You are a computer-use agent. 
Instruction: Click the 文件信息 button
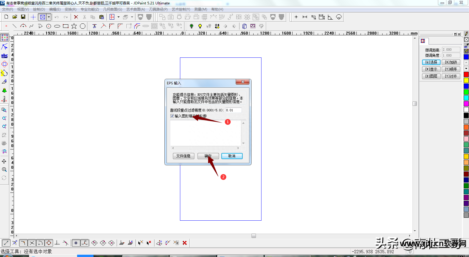coord(183,156)
